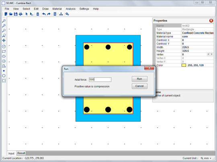Viewport: 217px width, 162px height.
Task: Close the Run dialog with its X
Action: [149, 68]
